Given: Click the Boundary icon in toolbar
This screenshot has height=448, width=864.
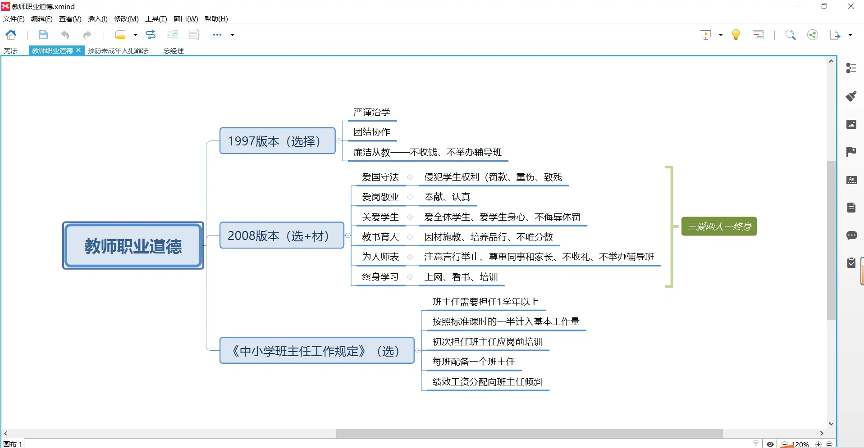Looking at the screenshot, I should (x=172, y=35).
